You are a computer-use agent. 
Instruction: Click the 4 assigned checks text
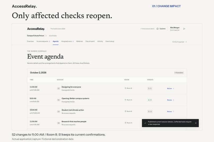(68, 102)
